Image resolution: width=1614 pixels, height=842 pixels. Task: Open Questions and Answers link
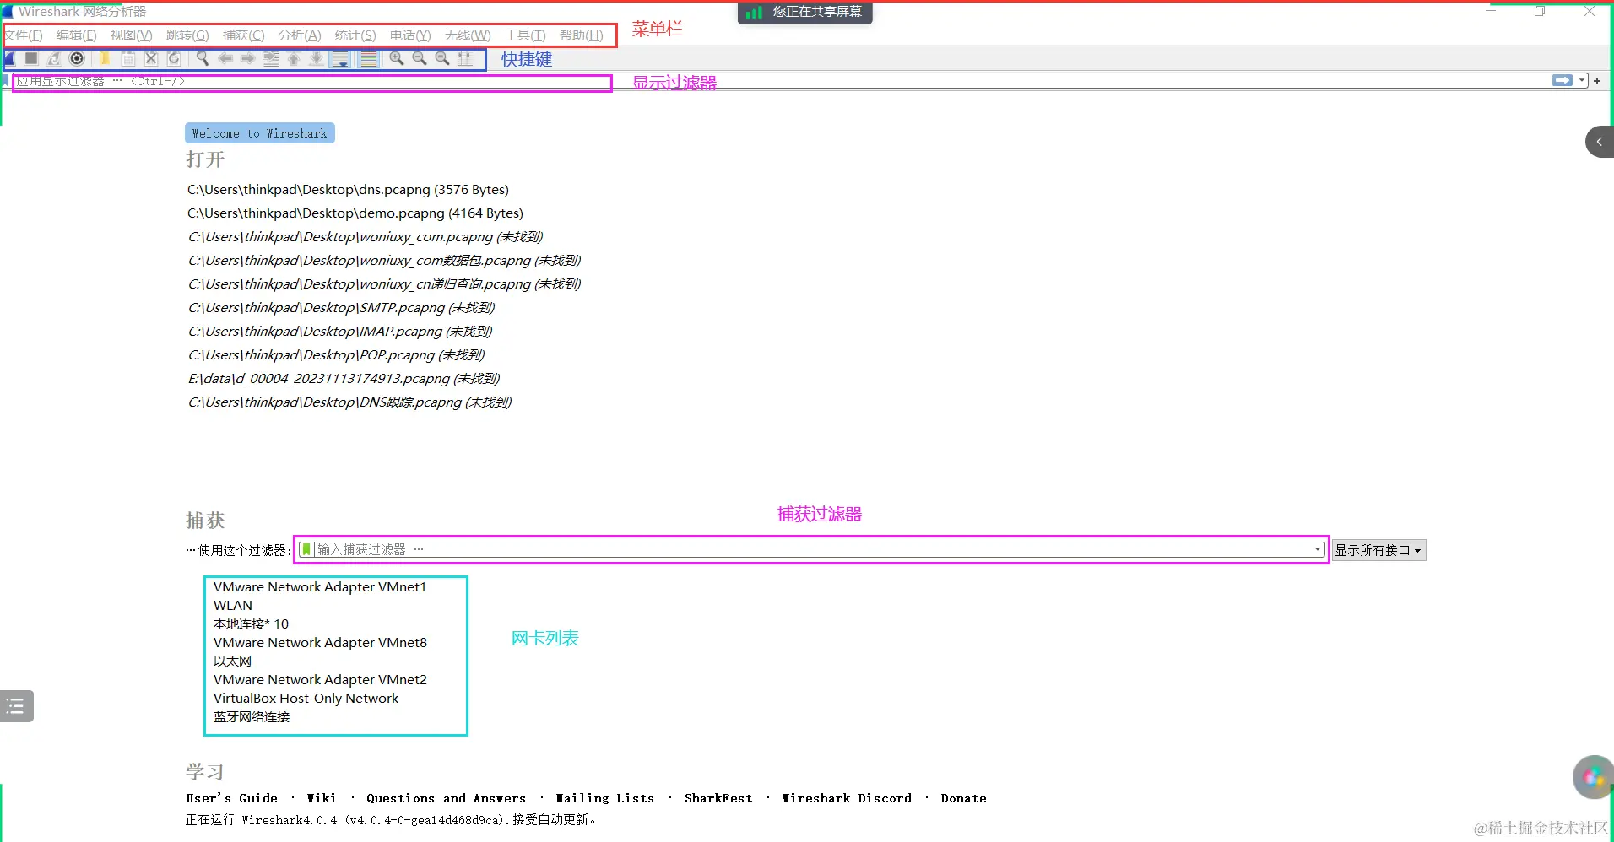(x=446, y=798)
